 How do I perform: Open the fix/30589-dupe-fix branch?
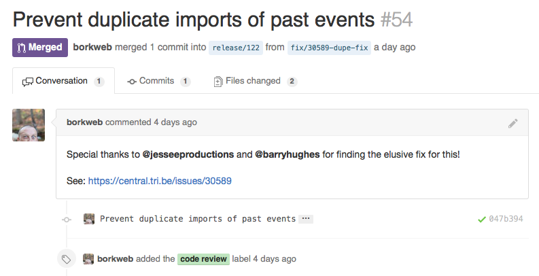pos(329,48)
